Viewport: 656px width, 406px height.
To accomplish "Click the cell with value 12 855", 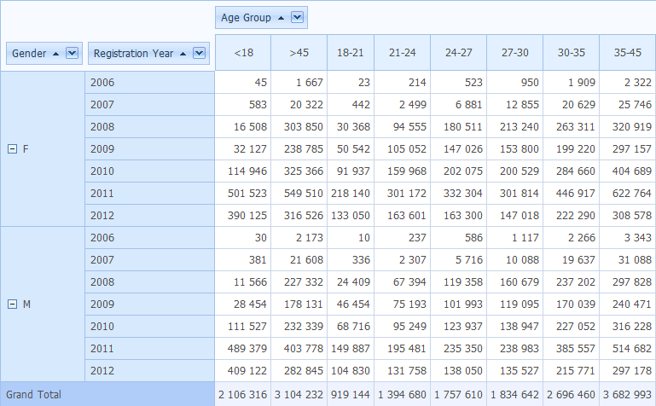I will 514,105.
